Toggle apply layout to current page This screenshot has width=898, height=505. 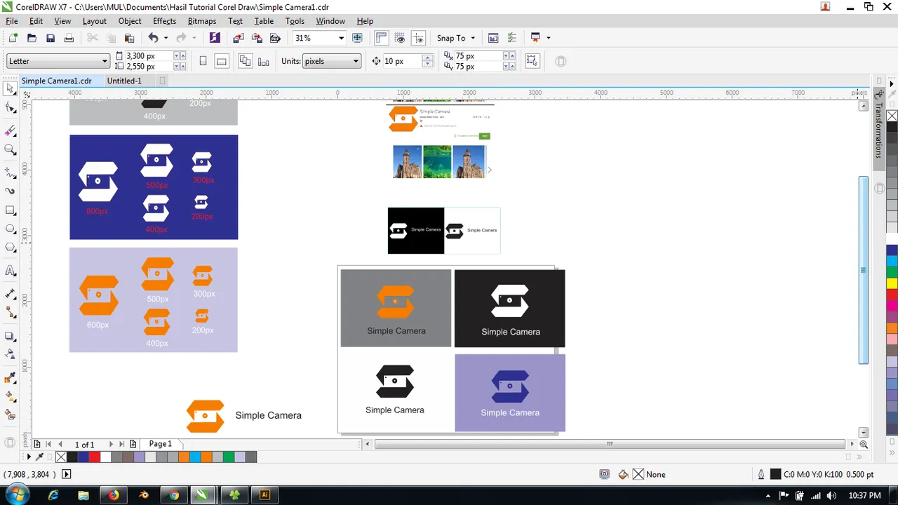pyautogui.click(x=263, y=61)
